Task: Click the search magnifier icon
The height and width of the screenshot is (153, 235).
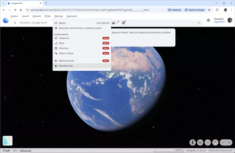Action: point(15,23)
